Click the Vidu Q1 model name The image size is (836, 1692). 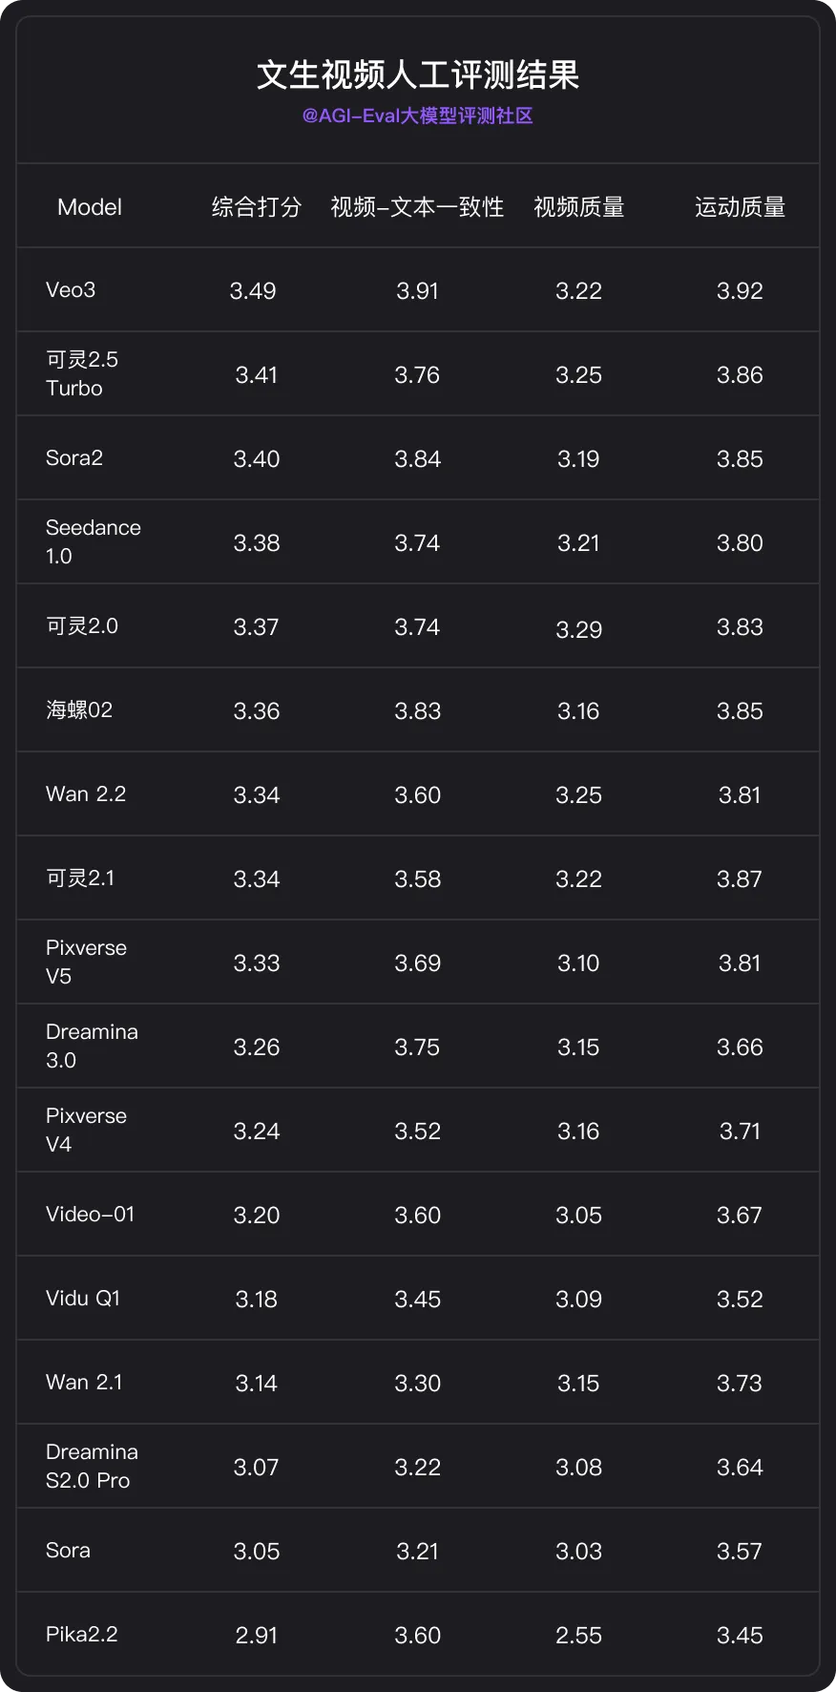coord(83,1299)
